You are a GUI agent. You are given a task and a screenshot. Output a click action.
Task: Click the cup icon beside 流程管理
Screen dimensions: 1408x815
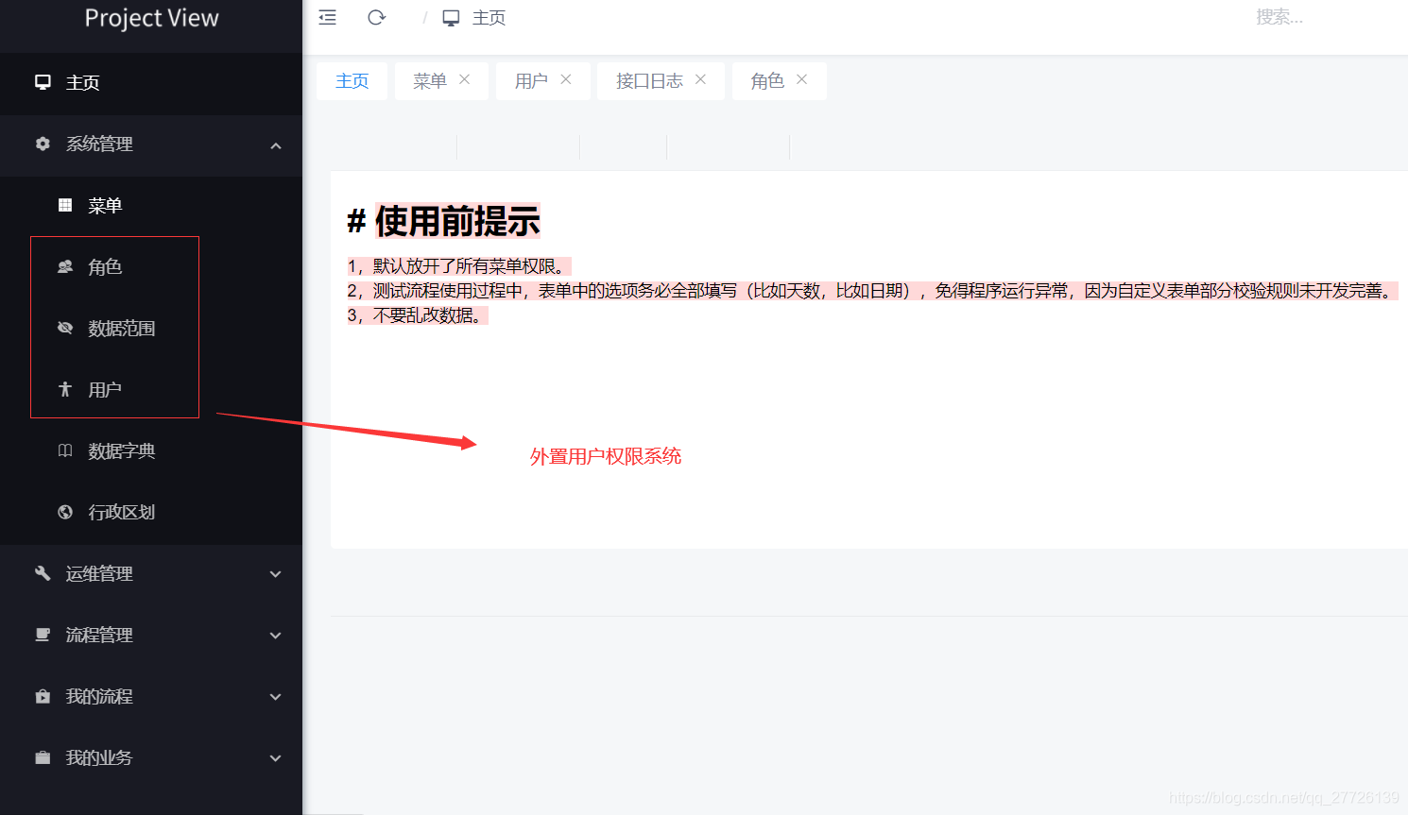tap(43, 635)
